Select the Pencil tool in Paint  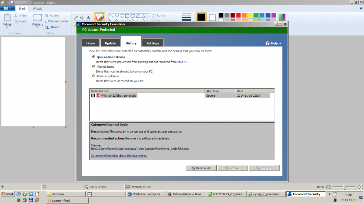(x=76, y=18)
